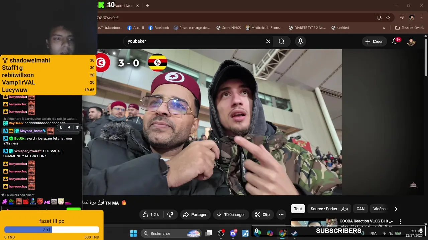
Task: Like the video with 1,2 k likes
Action: (x=151, y=215)
